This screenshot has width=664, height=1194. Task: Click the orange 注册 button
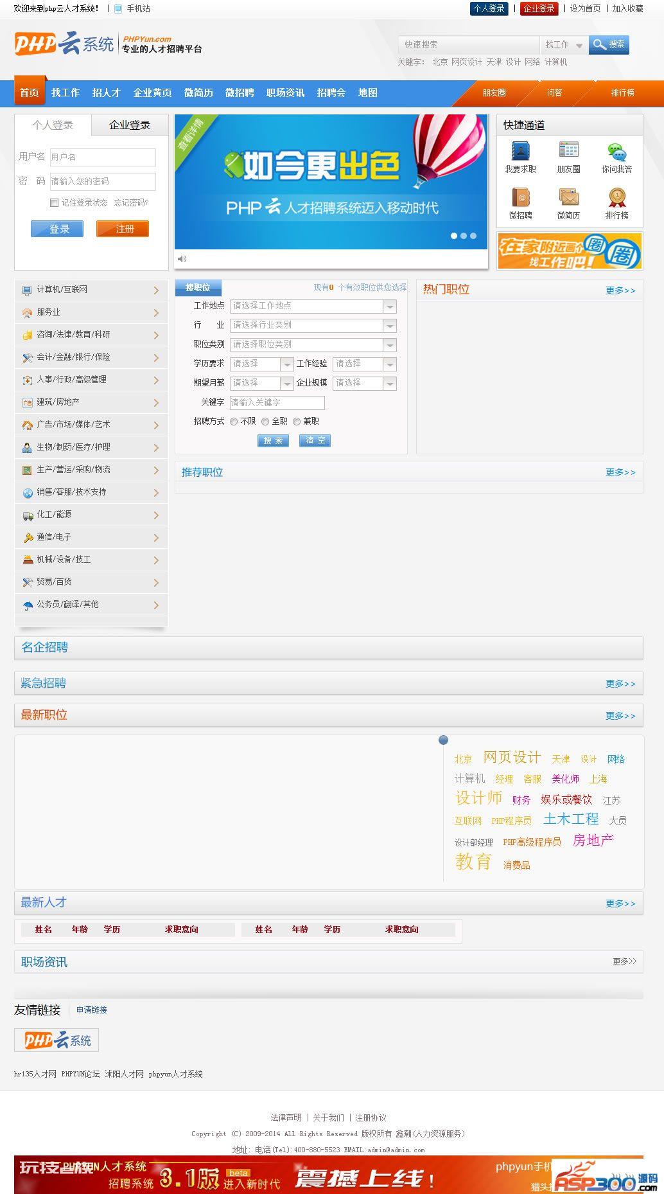123,229
